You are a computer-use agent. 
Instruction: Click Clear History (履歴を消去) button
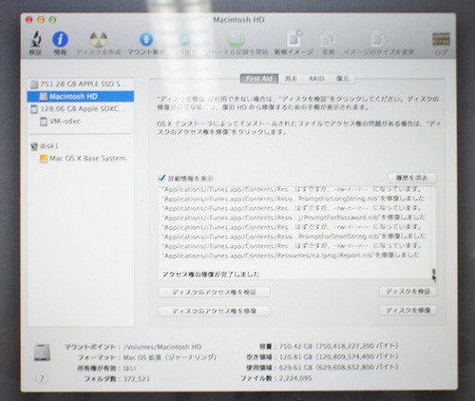point(411,178)
